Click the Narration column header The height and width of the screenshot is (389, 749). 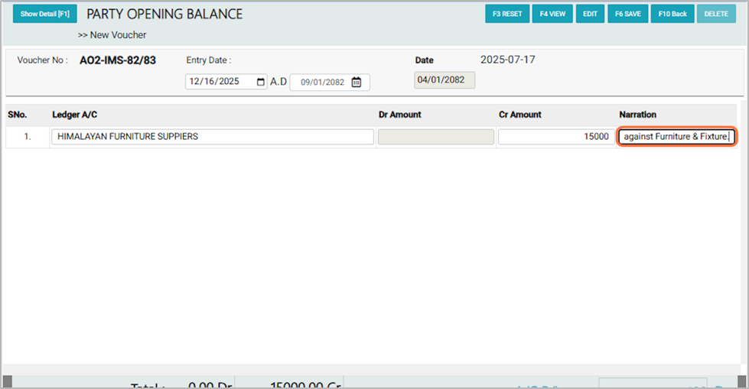[x=637, y=115]
